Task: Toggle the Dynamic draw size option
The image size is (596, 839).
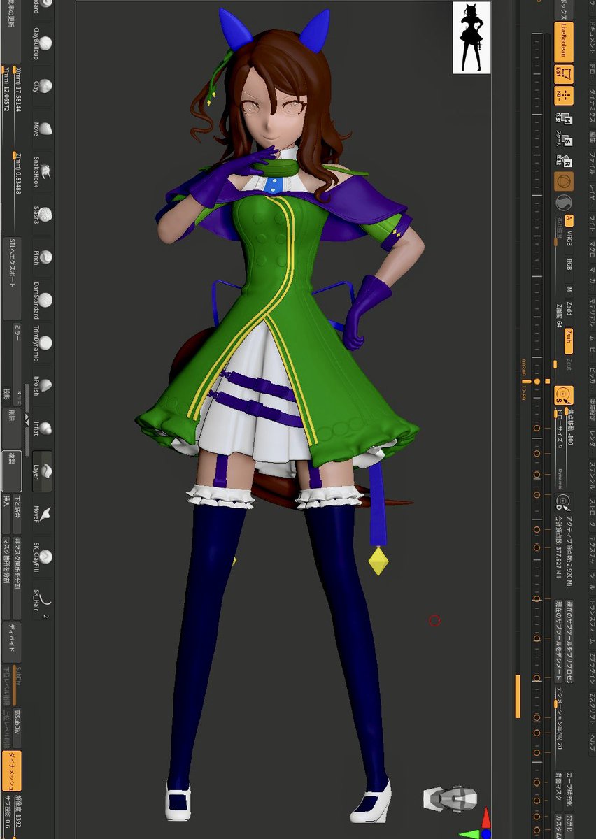Action: tap(561, 478)
